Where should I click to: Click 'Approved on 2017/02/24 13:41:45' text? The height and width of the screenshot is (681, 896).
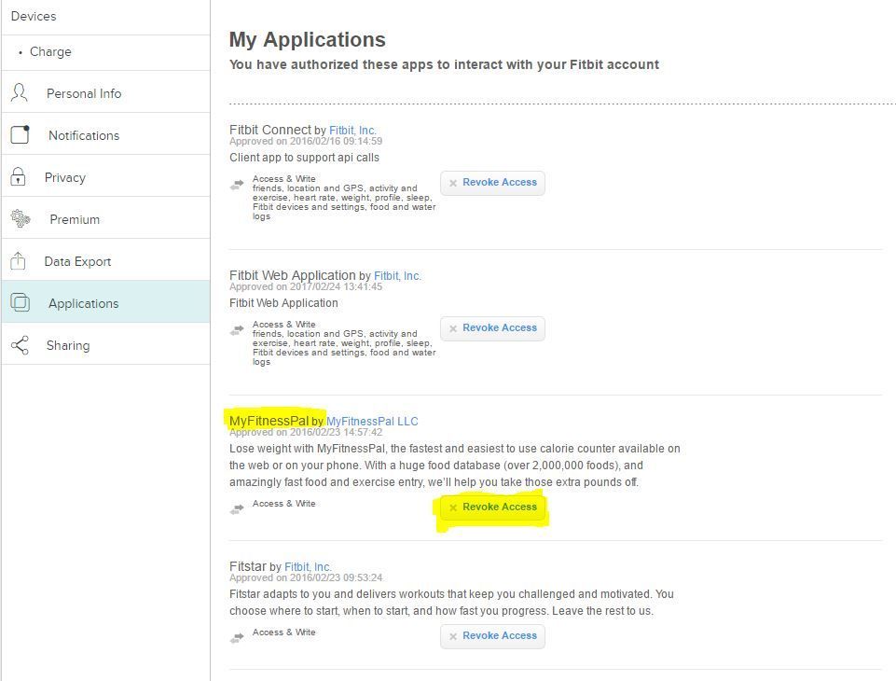[x=306, y=287]
